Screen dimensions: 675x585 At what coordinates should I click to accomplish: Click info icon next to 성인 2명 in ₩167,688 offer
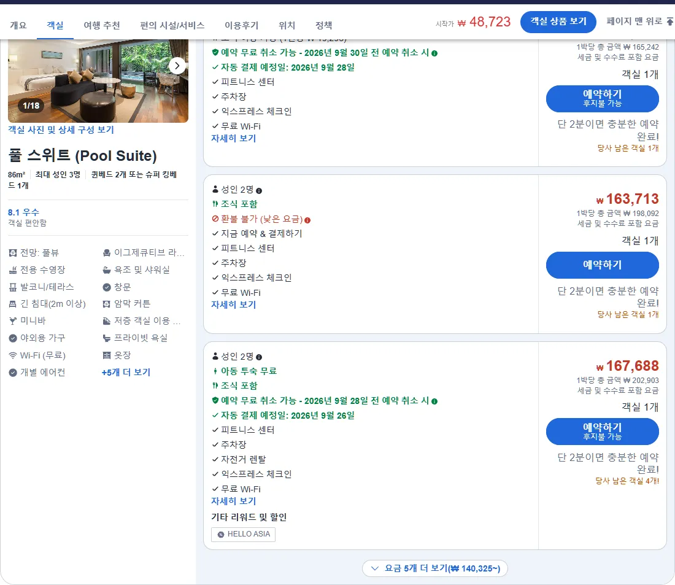[259, 357]
